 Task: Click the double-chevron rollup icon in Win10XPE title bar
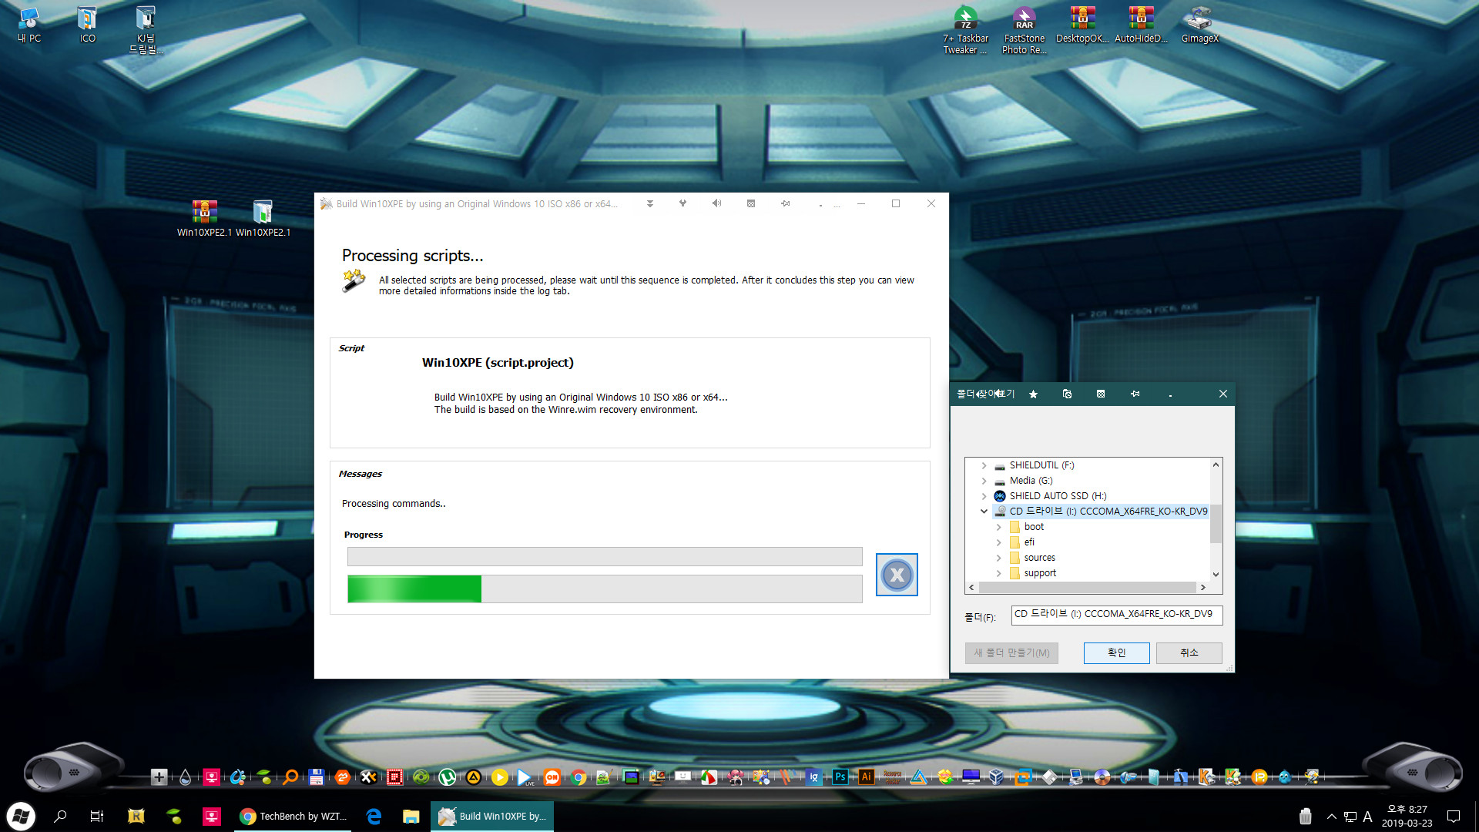click(650, 203)
